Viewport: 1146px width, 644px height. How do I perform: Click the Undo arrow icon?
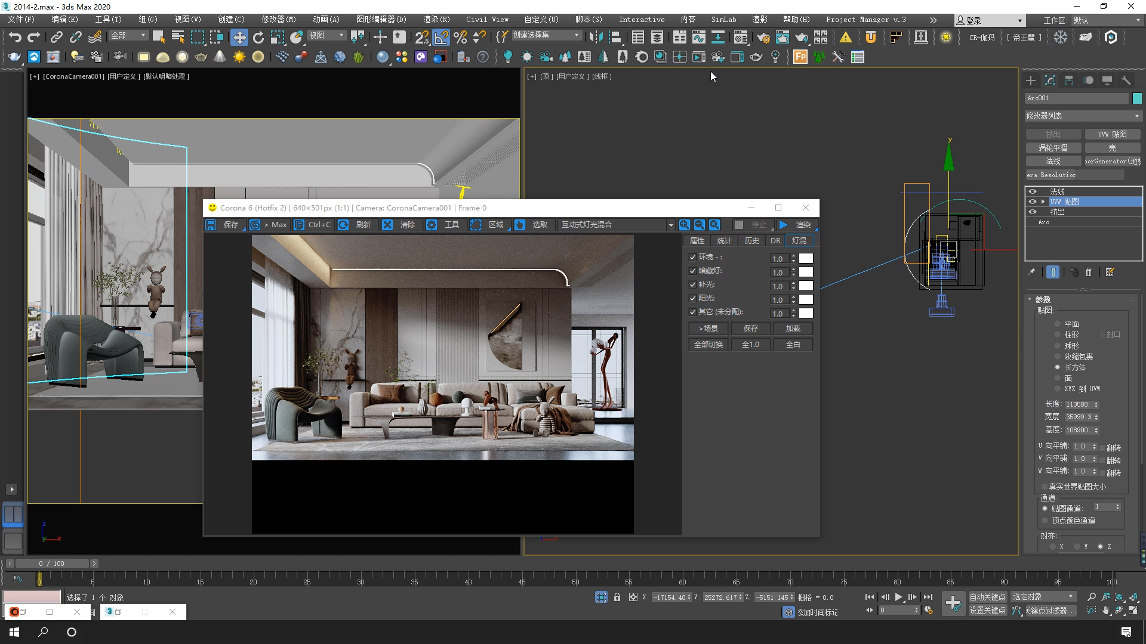pyautogui.click(x=14, y=38)
